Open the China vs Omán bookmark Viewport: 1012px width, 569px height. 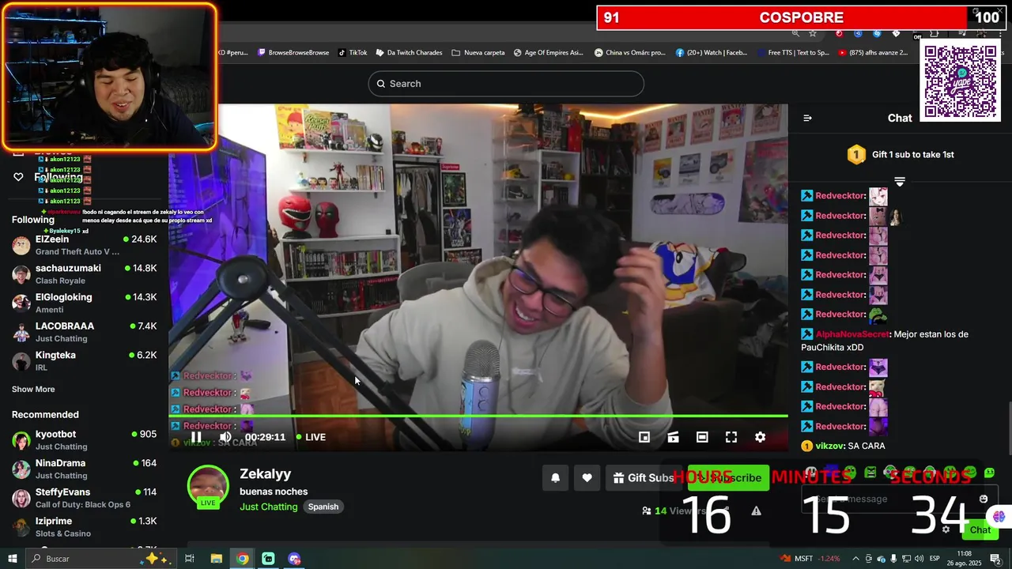click(x=629, y=53)
